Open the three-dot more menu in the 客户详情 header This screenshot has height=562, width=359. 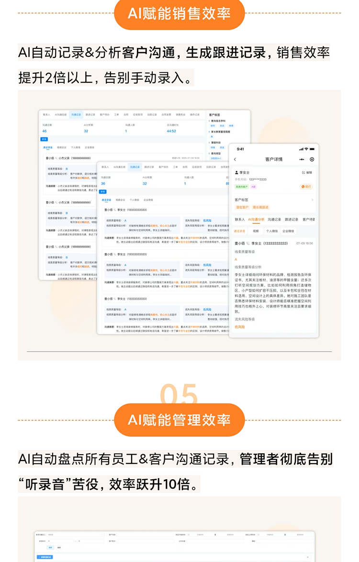pos(302,160)
